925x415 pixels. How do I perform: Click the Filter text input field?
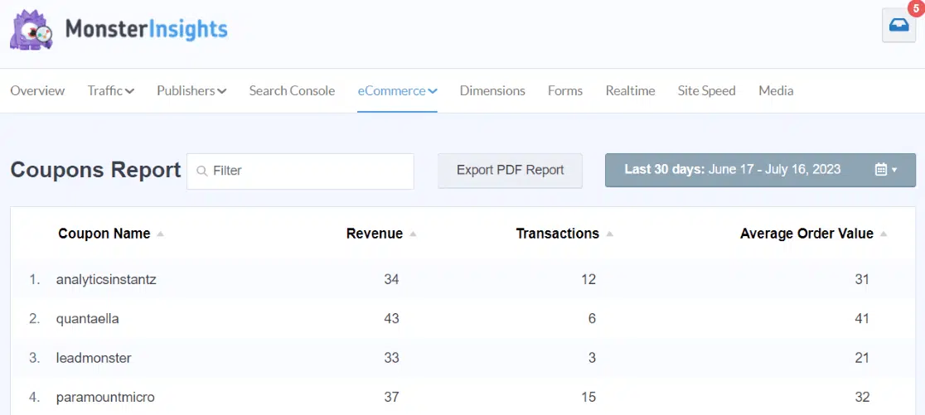(x=307, y=171)
